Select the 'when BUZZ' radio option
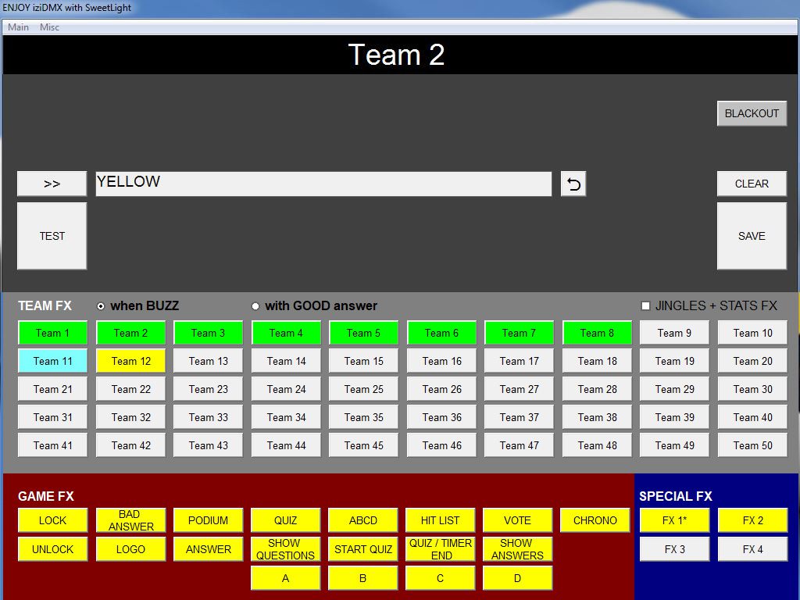This screenshot has width=800, height=600. (x=101, y=306)
